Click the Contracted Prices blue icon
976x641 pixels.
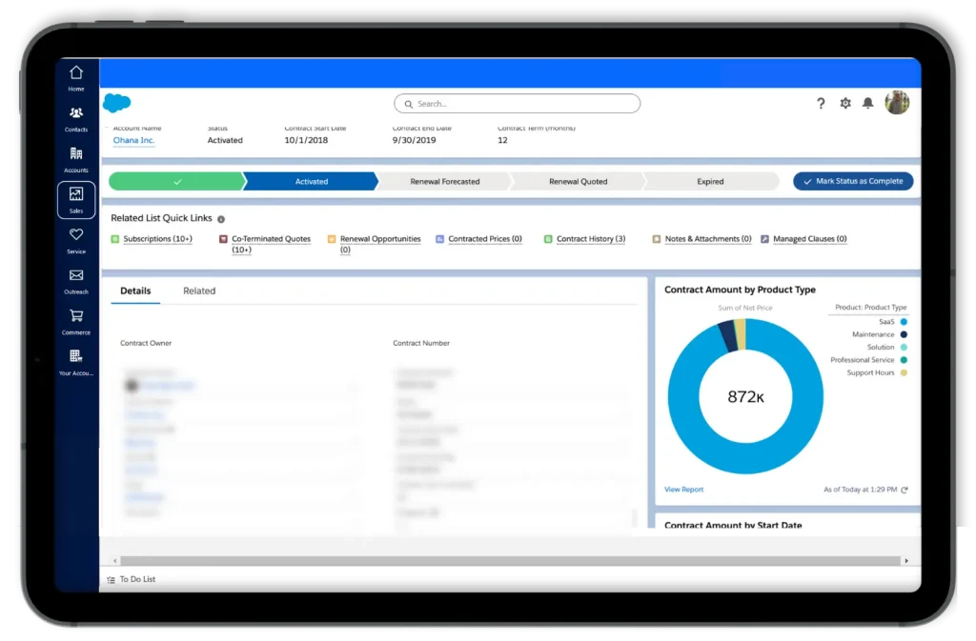point(440,239)
